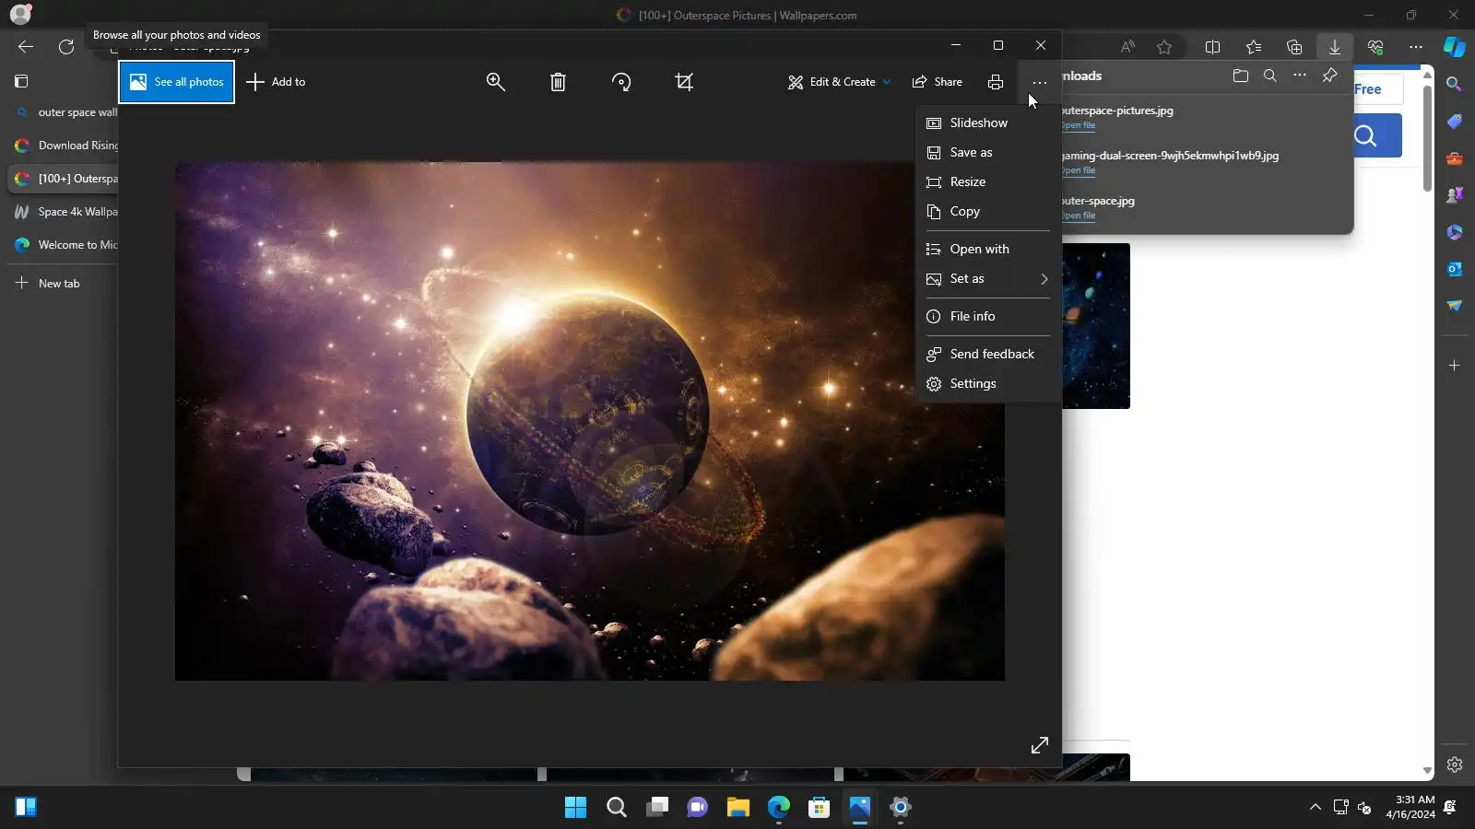Close the See more options menu
The image size is (1475, 829).
[x=1040, y=82]
